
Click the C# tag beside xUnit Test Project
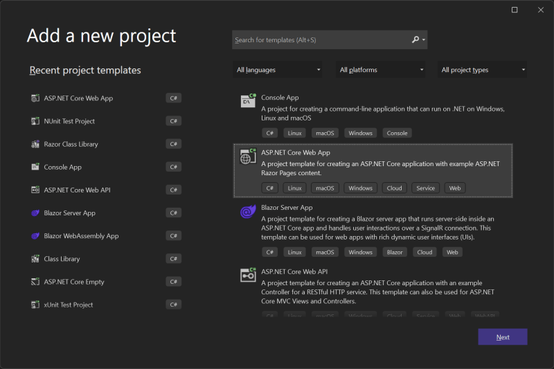[174, 305]
